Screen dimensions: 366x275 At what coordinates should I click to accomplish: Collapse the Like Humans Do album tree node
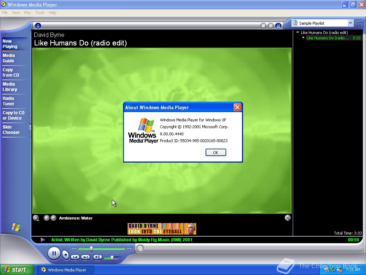click(x=298, y=32)
